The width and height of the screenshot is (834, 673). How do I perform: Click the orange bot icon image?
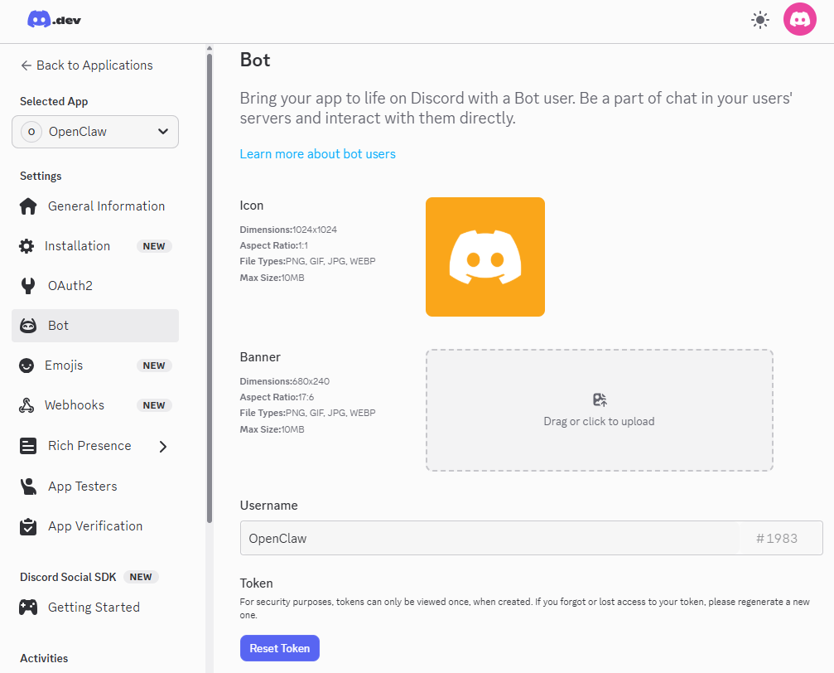(484, 257)
